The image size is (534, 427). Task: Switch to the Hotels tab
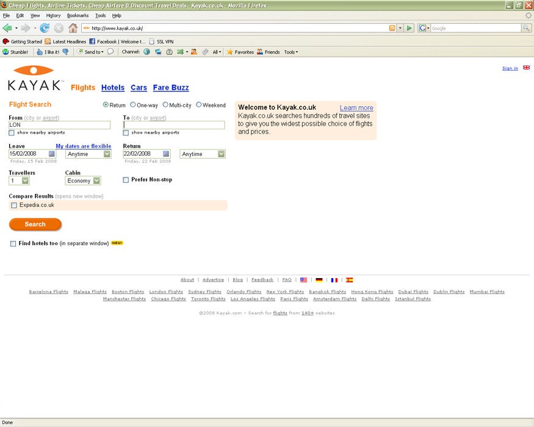pos(113,88)
